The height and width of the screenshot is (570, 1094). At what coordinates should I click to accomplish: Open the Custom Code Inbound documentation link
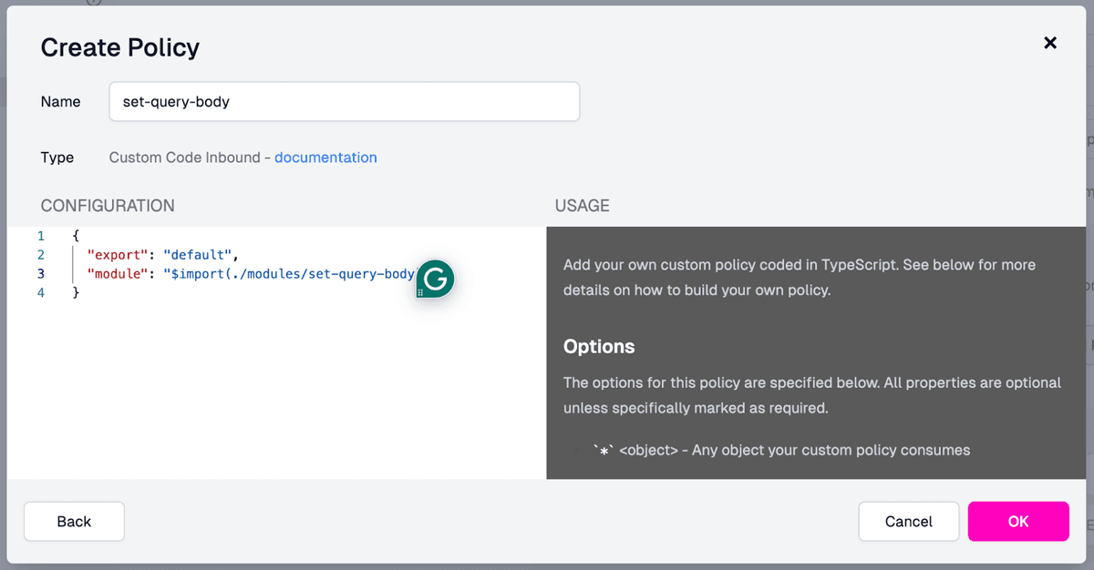325,157
